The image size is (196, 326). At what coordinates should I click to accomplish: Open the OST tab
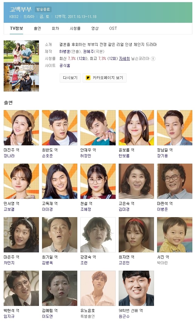113,29
